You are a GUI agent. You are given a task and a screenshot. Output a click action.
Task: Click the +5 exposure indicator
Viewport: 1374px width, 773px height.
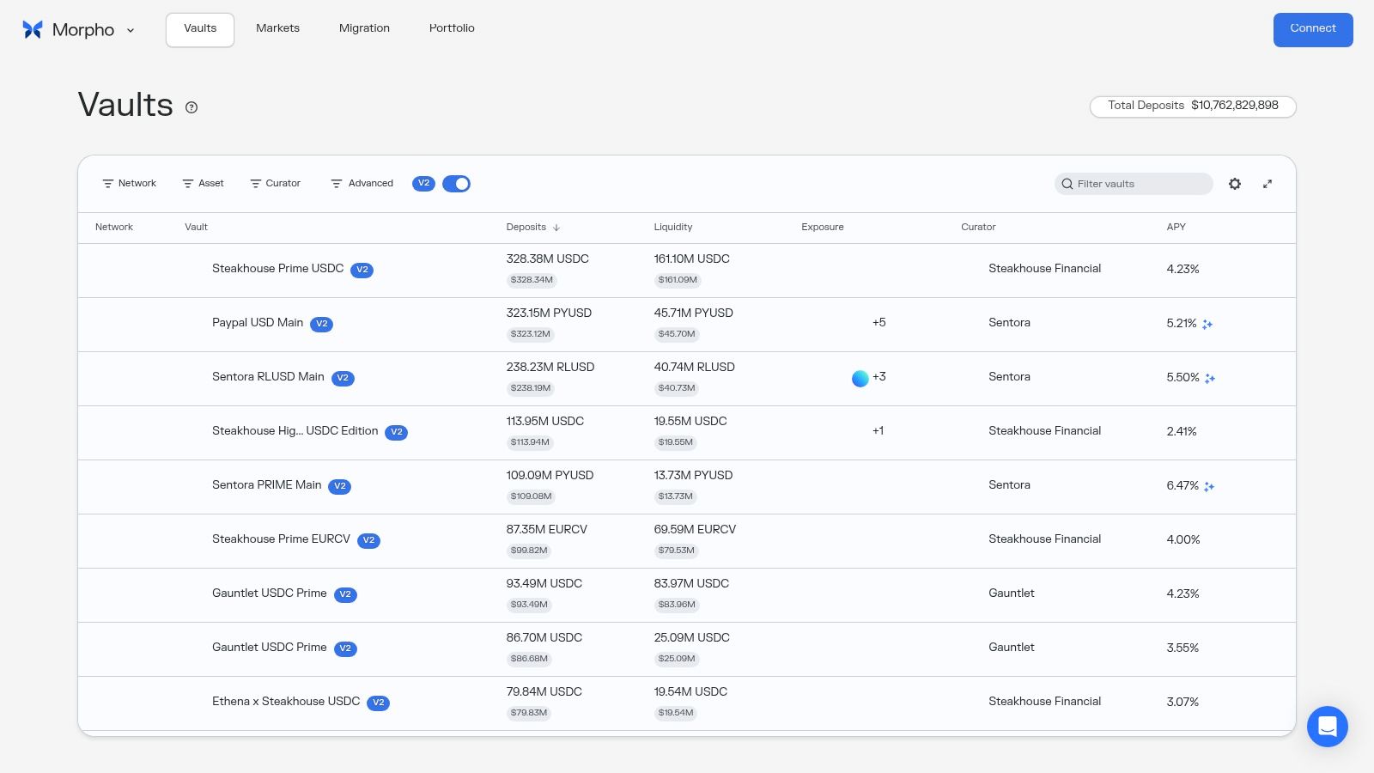(x=879, y=323)
